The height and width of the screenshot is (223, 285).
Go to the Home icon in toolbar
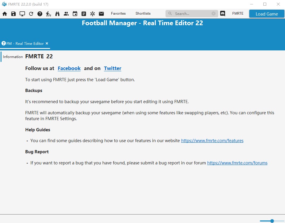(x=5, y=14)
